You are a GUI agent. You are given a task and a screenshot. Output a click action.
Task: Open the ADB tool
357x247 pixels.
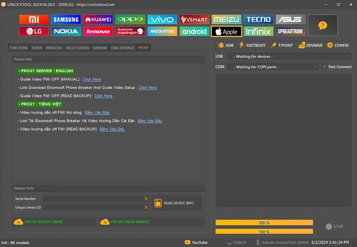pos(226,45)
